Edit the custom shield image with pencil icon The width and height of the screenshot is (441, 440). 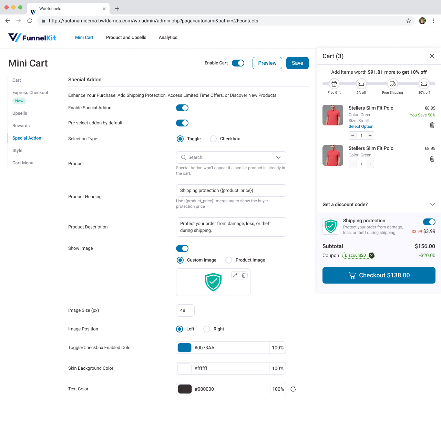tap(235, 275)
